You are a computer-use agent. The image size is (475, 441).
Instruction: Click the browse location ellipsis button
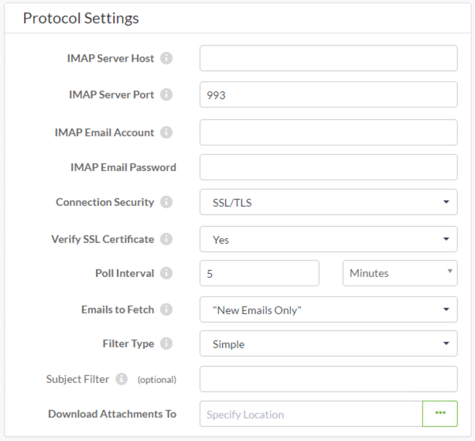pos(440,413)
